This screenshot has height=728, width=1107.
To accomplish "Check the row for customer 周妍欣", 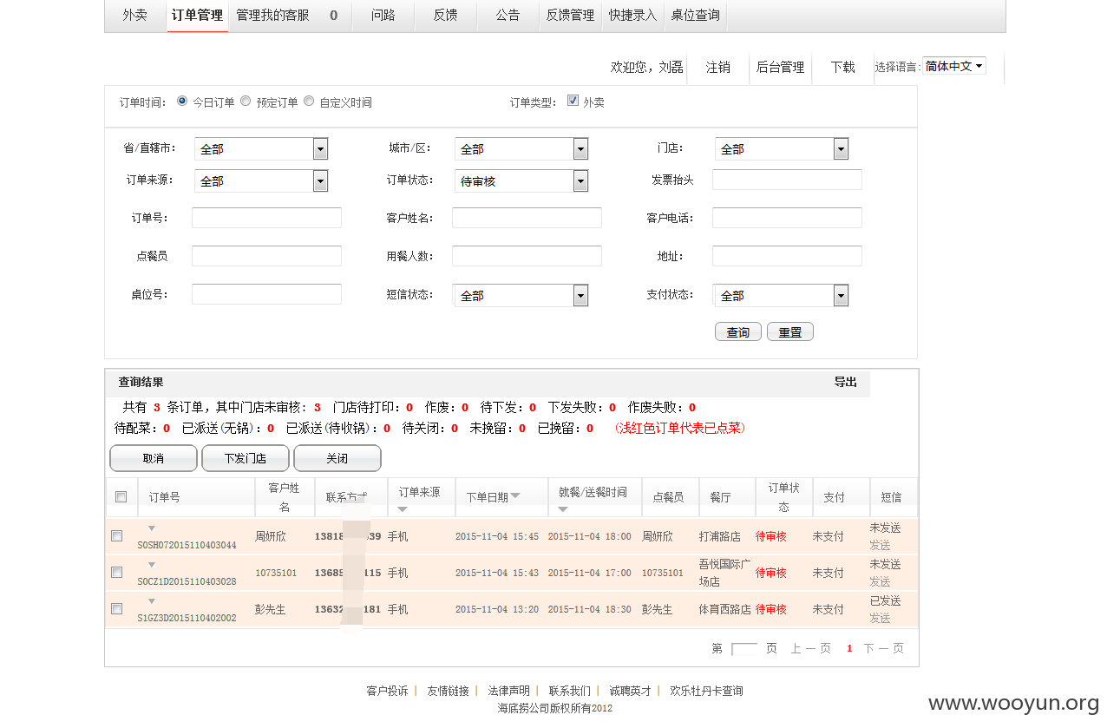I will 117,536.
